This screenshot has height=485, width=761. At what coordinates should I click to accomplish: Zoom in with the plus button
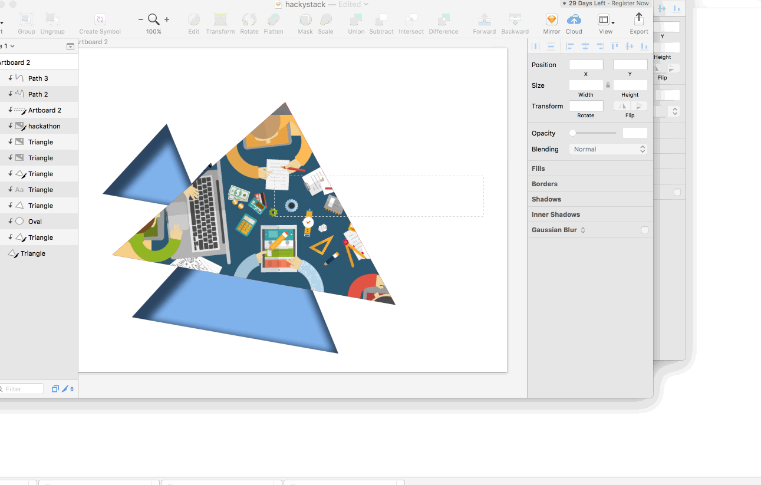pyautogui.click(x=167, y=19)
